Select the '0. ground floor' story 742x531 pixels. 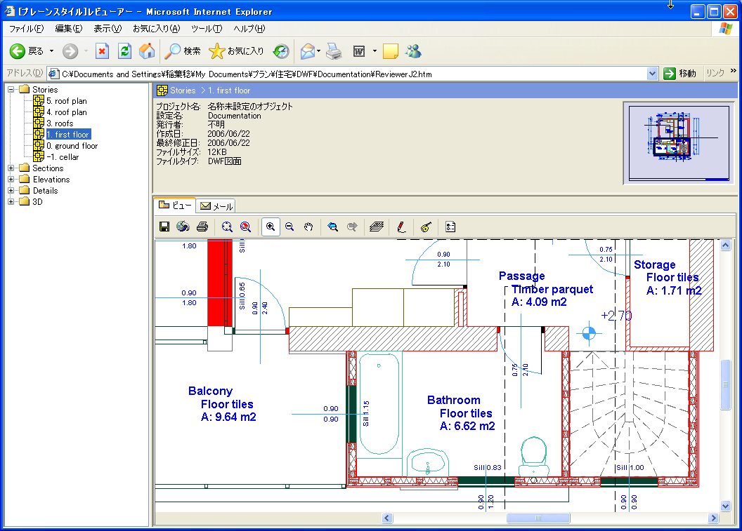(x=72, y=146)
